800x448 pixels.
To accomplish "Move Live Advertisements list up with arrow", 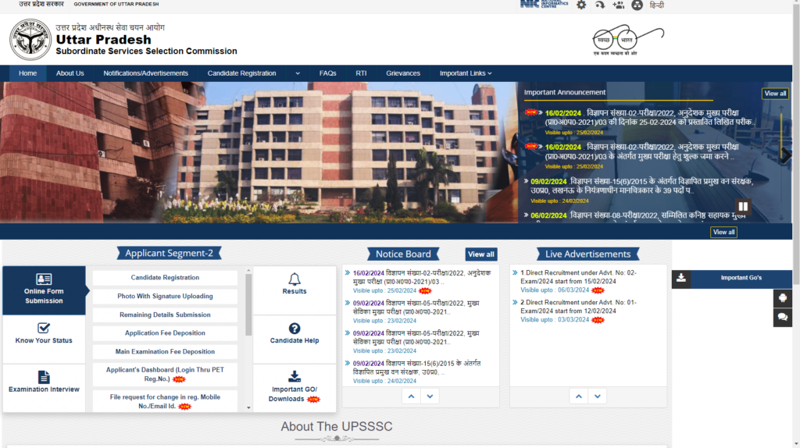I will tap(579, 396).
